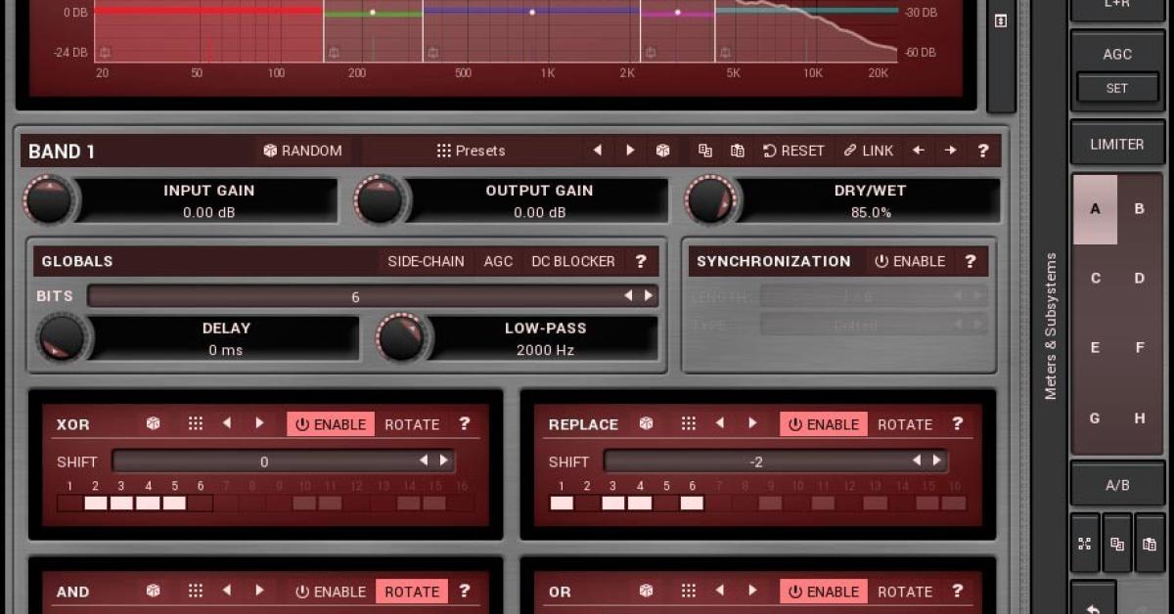Switch to the AGC tab in GLOBALS
Viewport: 1174px width, 614px height.
coord(498,261)
